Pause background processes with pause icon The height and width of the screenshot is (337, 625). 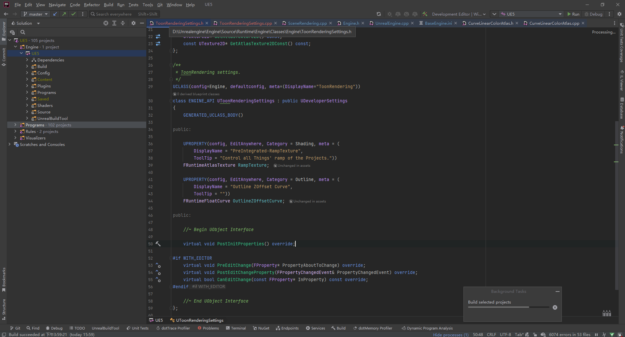point(596,334)
